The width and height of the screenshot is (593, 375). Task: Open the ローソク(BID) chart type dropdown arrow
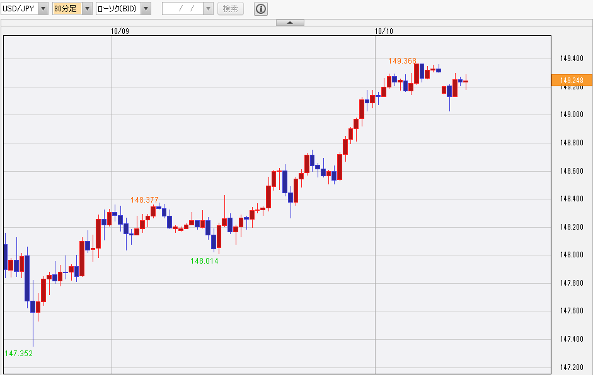coord(146,8)
